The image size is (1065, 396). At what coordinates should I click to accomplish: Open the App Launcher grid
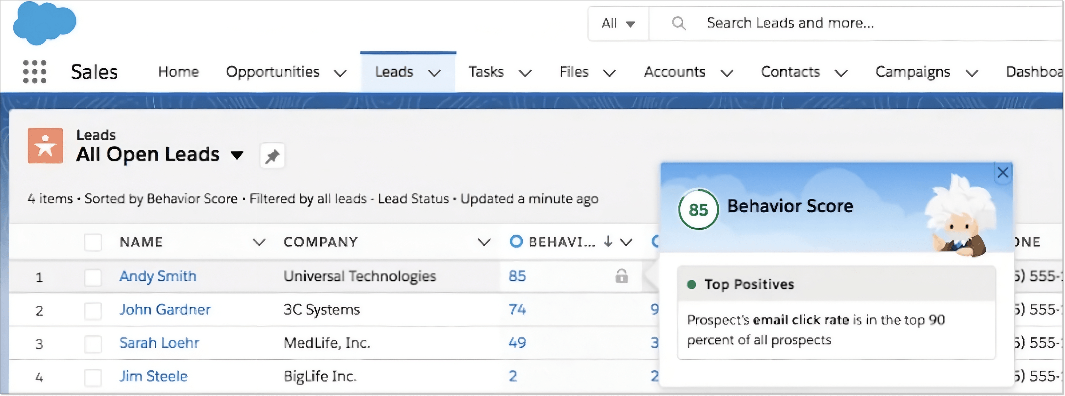point(35,72)
